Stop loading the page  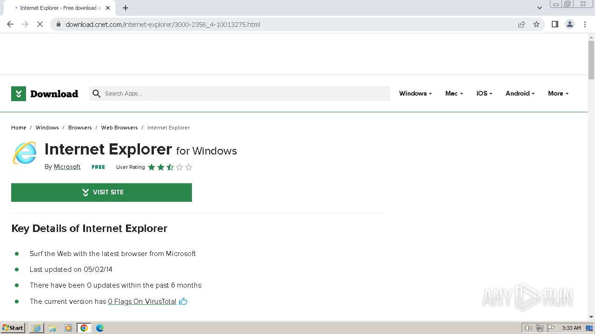(40, 24)
